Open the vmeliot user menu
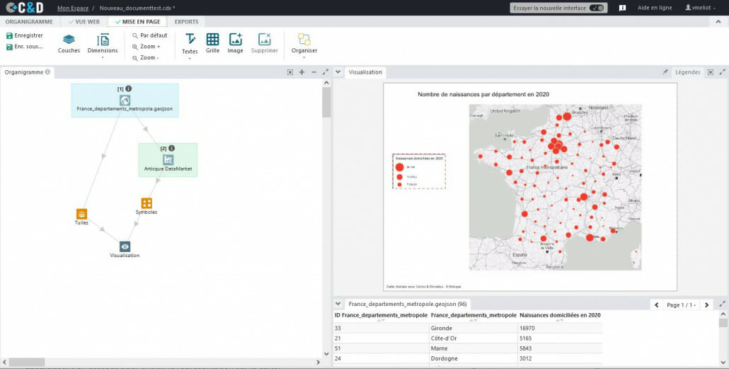729x369 pixels. click(700, 8)
